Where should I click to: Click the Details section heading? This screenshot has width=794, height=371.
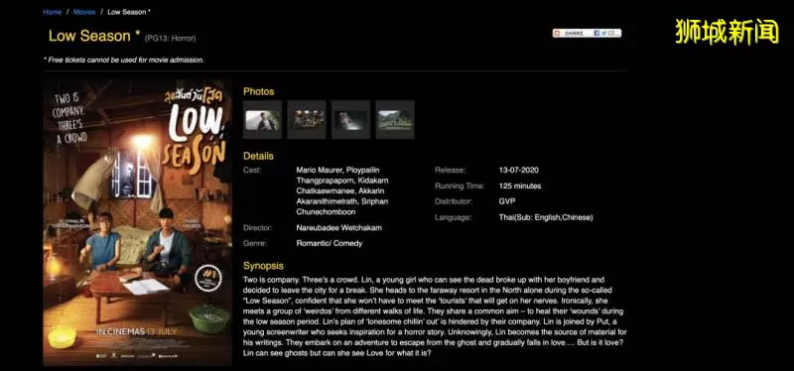click(258, 156)
